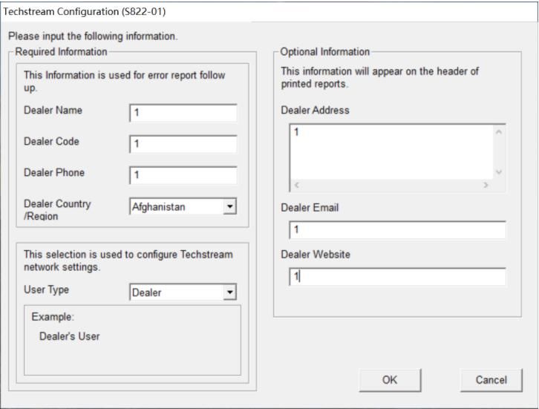The height and width of the screenshot is (409, 539).
Task: Click the address box scroll-right arrow
Action: point(486,185)
